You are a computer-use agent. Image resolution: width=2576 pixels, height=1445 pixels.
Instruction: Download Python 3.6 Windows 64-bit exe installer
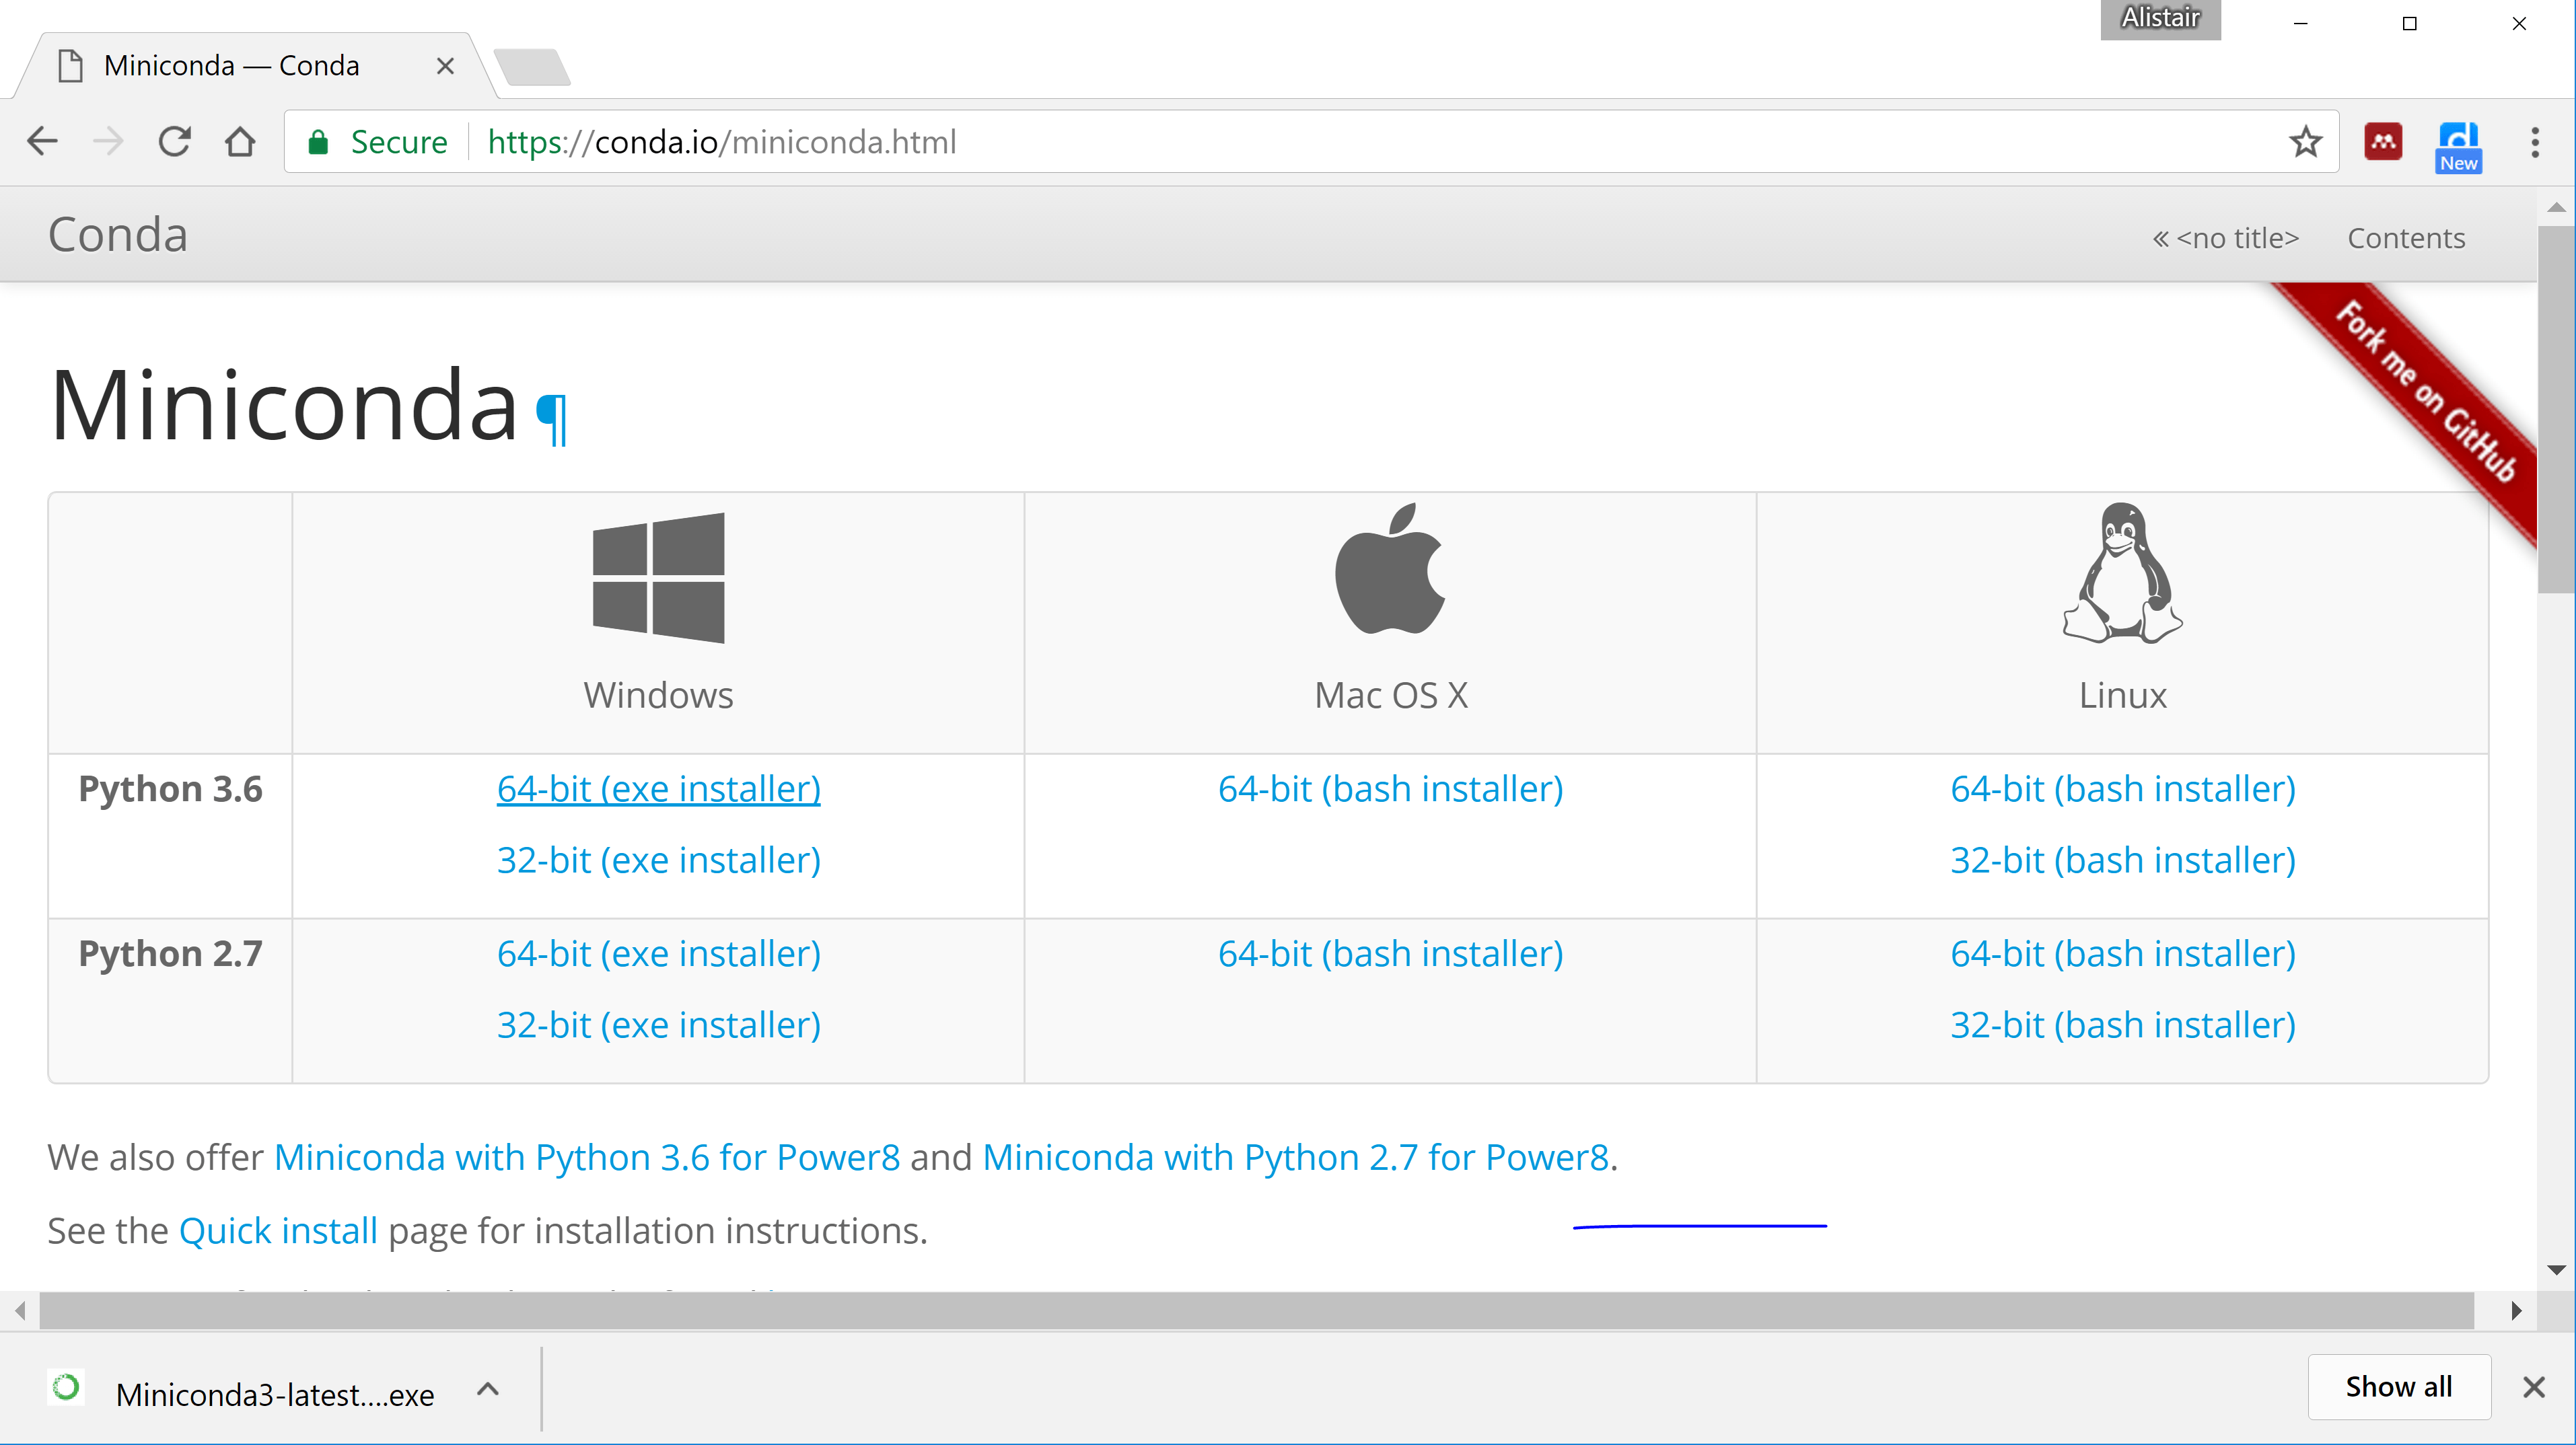(658, 789)
